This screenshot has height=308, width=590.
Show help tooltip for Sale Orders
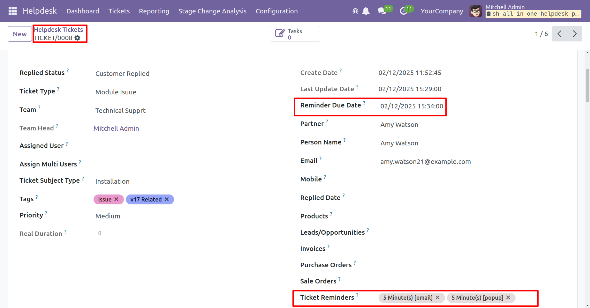339,279
